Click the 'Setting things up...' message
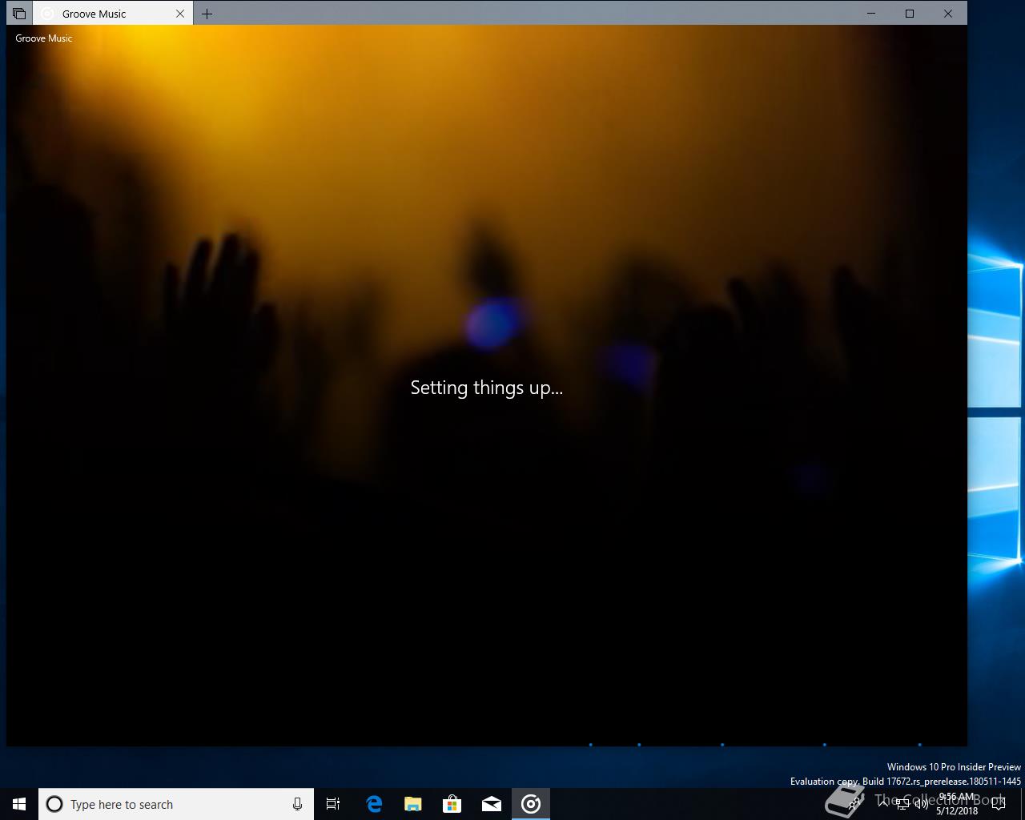This screenshot has width=1025, height=820. [x=487, y=388]
